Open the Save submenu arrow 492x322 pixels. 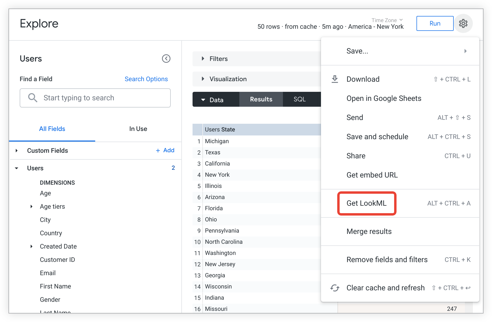(465, 51)
